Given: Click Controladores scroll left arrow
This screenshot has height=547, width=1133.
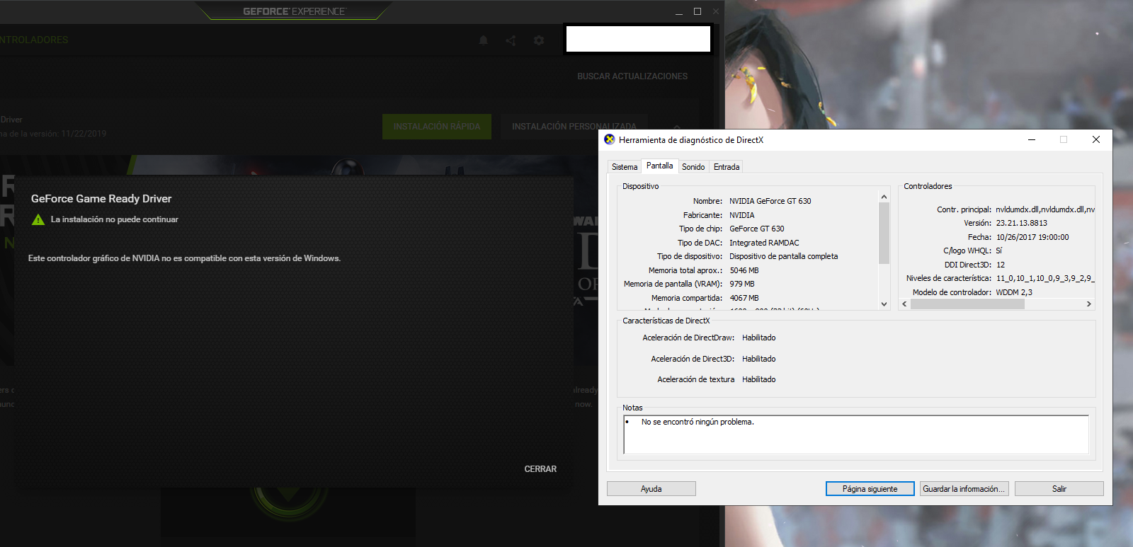Looking at the screenshot, I should click(x=904, y=304).
